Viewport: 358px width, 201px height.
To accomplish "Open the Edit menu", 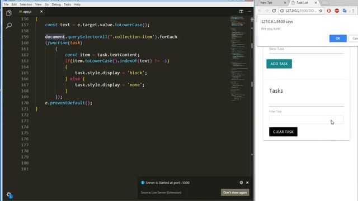I will [x=14, y=4].
